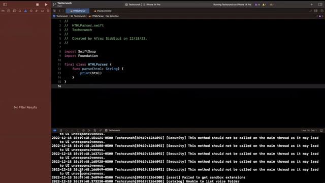Open the Symbol navigator
This screenshot has height=183, width=325.
click(x=14, y=11)
